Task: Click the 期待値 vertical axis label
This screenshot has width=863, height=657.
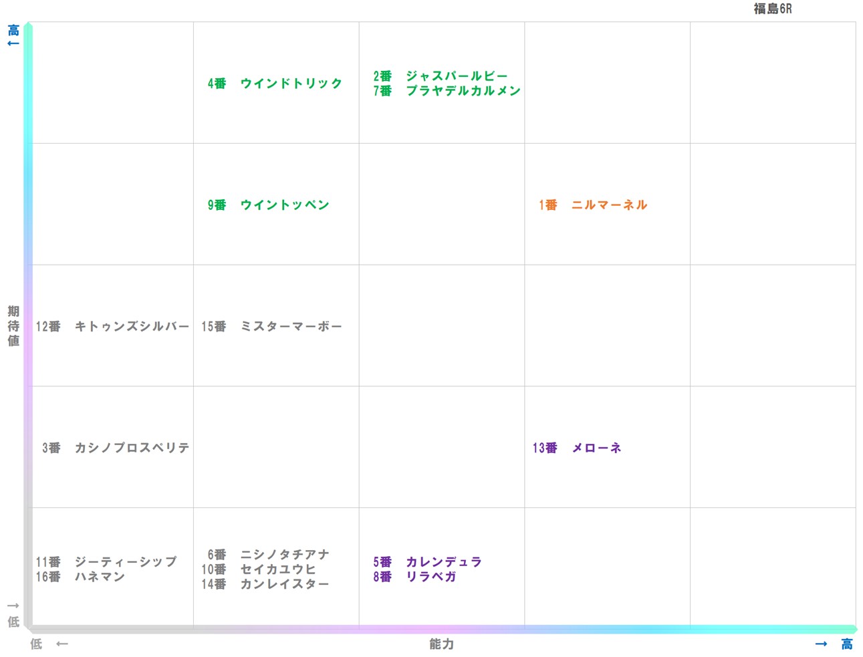Action: point(12,325)
